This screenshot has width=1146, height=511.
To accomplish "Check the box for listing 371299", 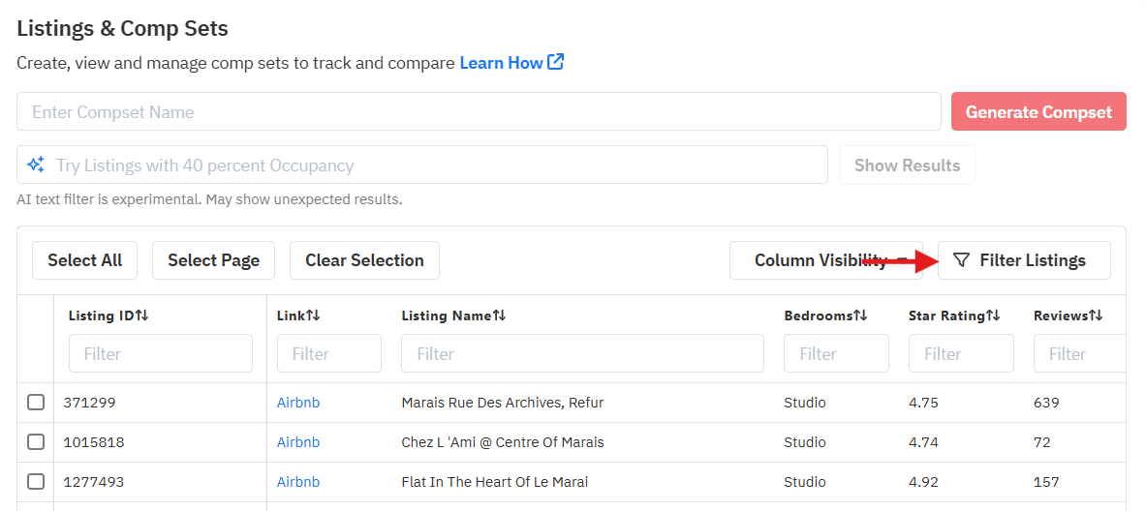I will [36, 403].
